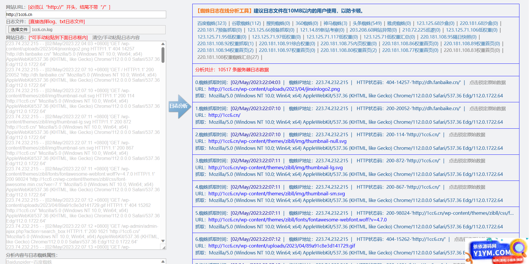
Task: Select 220.181.108权重蜘蛛汇总(27) entry
Action: [228, 57]
